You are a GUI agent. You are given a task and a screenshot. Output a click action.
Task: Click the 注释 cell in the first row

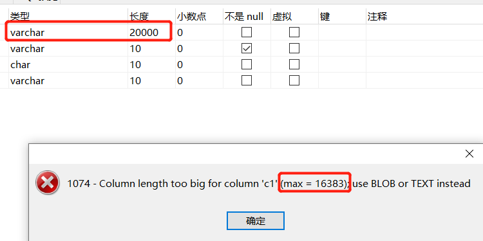point(425,32)
